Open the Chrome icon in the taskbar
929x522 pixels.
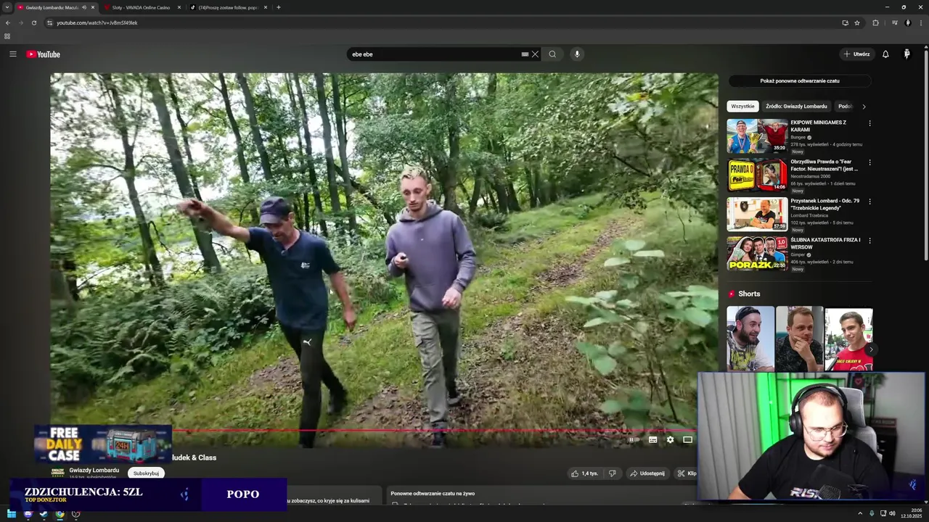click(60, 514)
